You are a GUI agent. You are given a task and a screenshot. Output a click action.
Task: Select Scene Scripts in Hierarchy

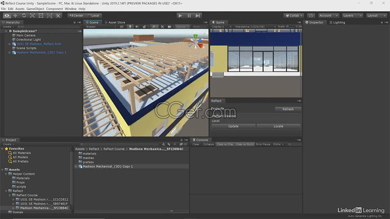26,48
